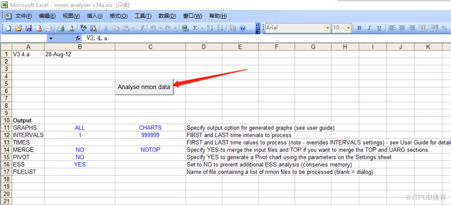Create a new blank workbook
This screenshot has width=451, height=205.
point(8,28)
